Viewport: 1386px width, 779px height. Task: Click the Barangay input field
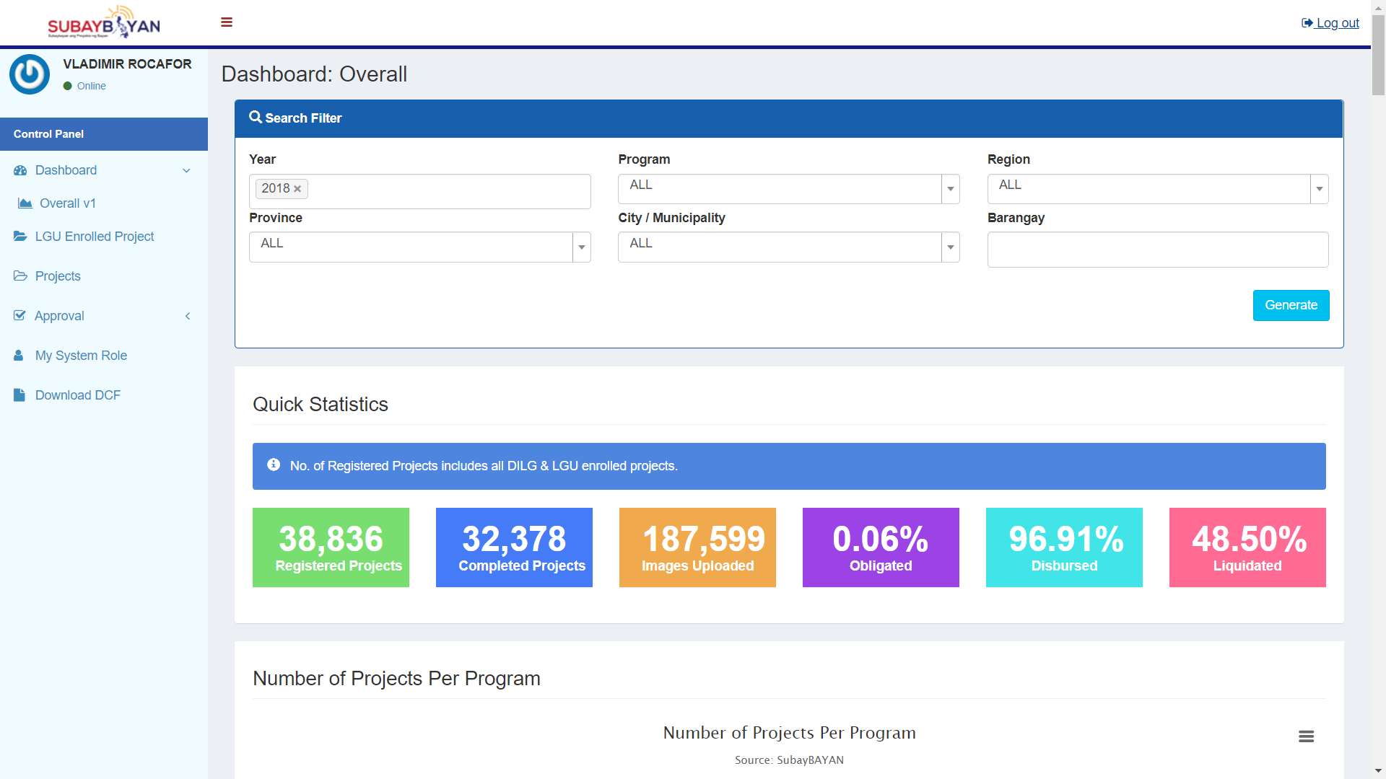point(1158,250)
